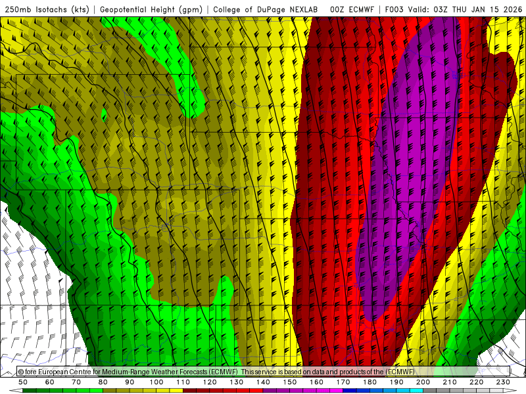526x394 pixels.
Task: Click the 170 label on the color scale
Action: (x=343, y=382)
